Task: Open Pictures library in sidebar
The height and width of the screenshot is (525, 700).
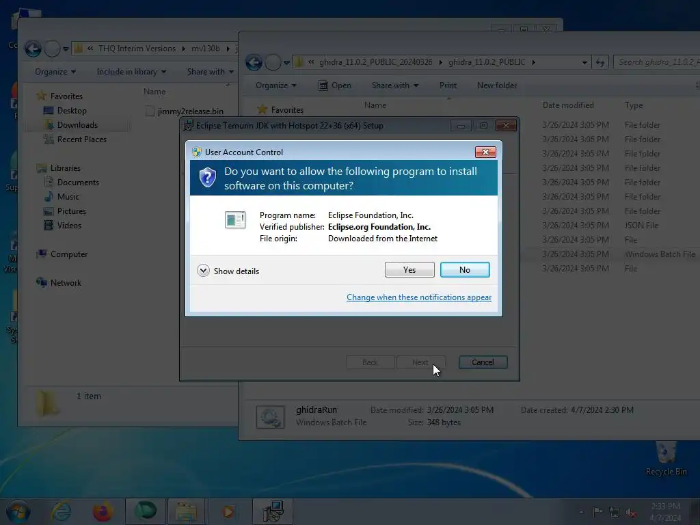Action: tap(71, 211)
